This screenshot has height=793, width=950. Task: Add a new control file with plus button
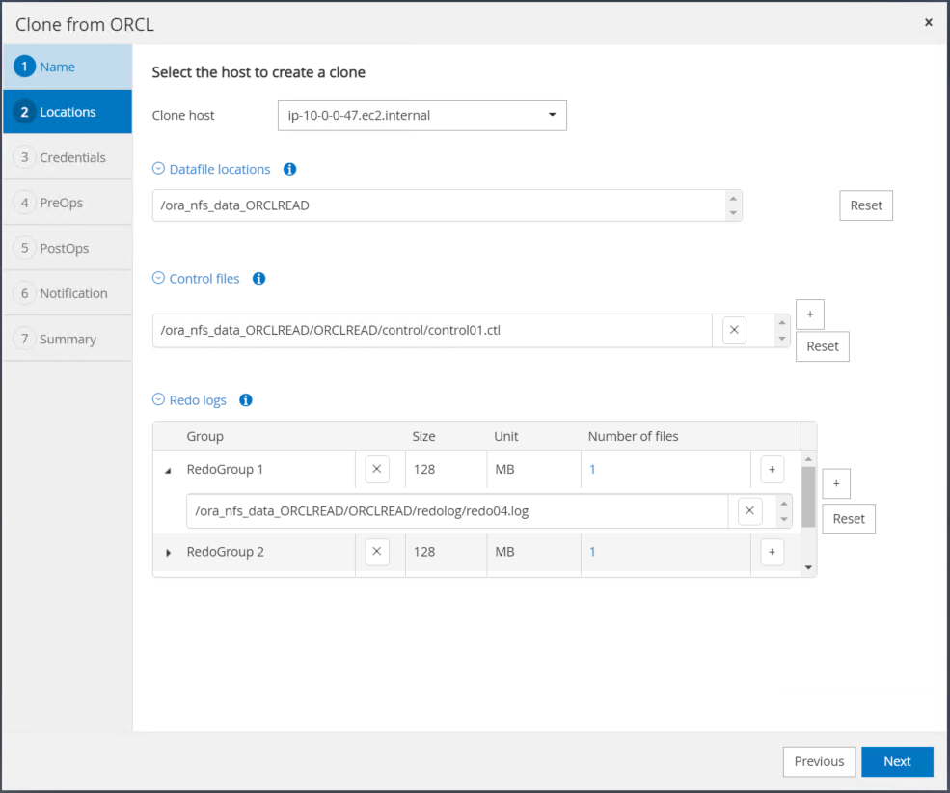pyautogui.click(x=809, y=314)
